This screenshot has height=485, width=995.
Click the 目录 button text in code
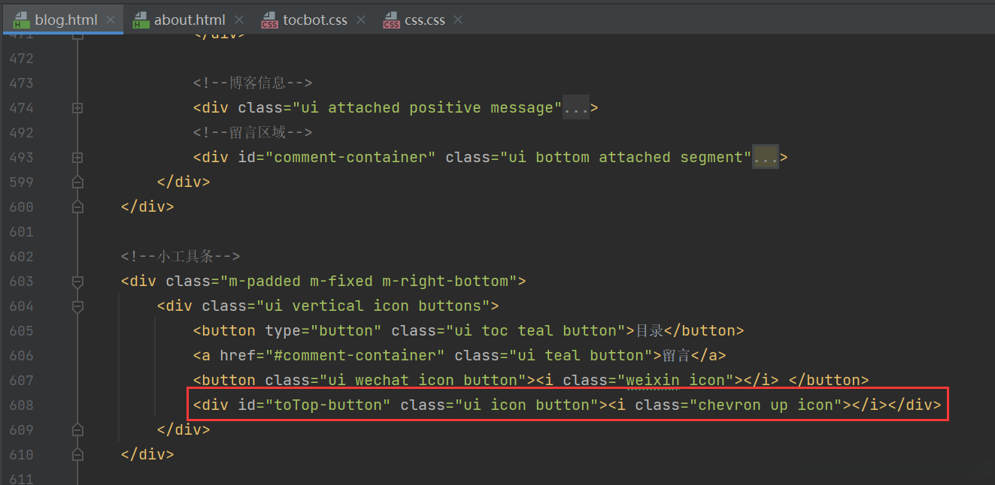pyautogui.click(x=649, y=331)
